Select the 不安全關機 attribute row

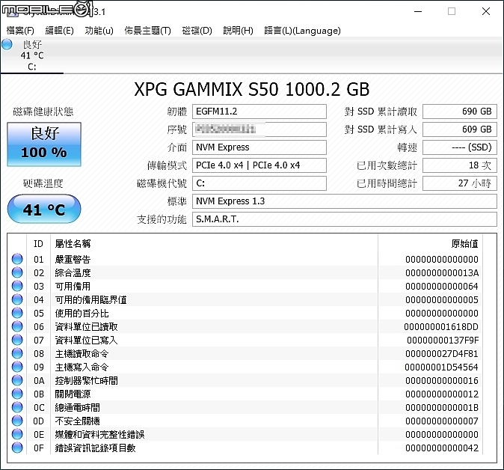click(x=245, y=421)
